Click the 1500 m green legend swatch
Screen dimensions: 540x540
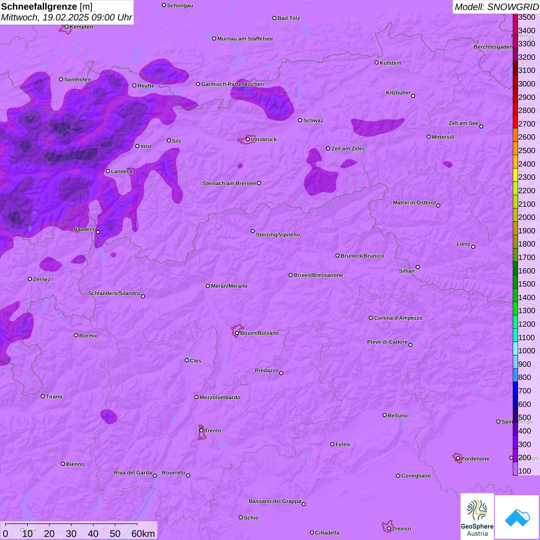515,282
